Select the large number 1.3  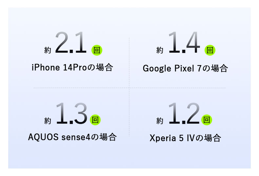tap(71, 113)
